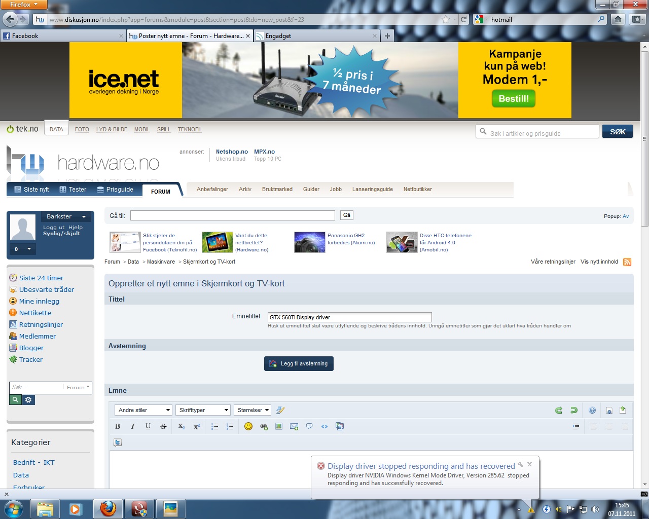The width and height of the screenshot is (649, 519).
Task: Switch to the Facebook tab
Action: coord(63,36)
